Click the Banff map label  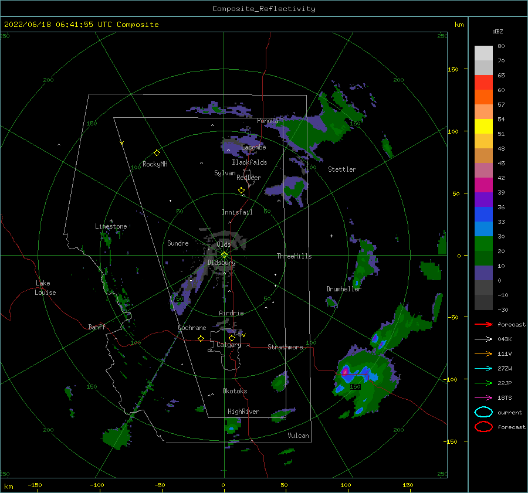pos(97,327)
